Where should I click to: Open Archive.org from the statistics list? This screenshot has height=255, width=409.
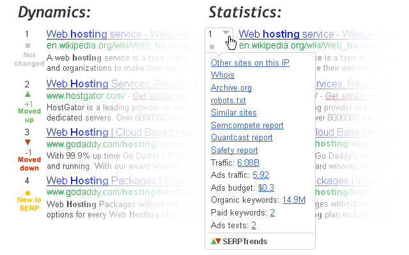[231, 88]
